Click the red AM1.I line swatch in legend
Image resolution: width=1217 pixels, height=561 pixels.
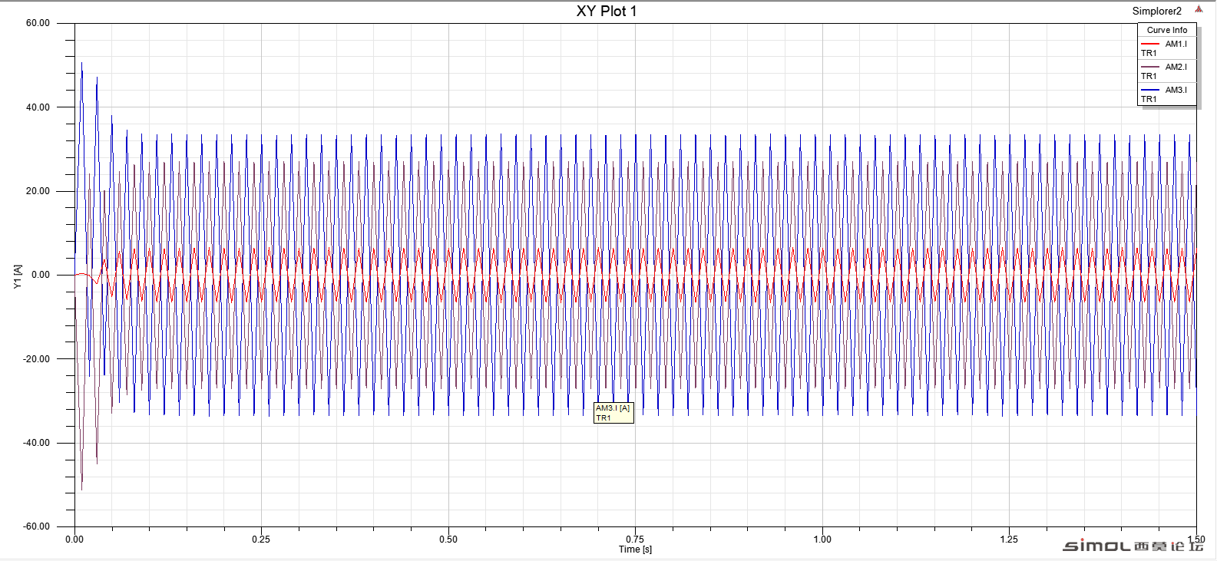1149,45
